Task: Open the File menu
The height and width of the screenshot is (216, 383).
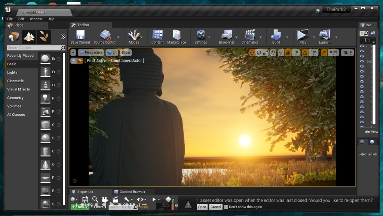Action: pyautogui.click(x=10, y=19)
